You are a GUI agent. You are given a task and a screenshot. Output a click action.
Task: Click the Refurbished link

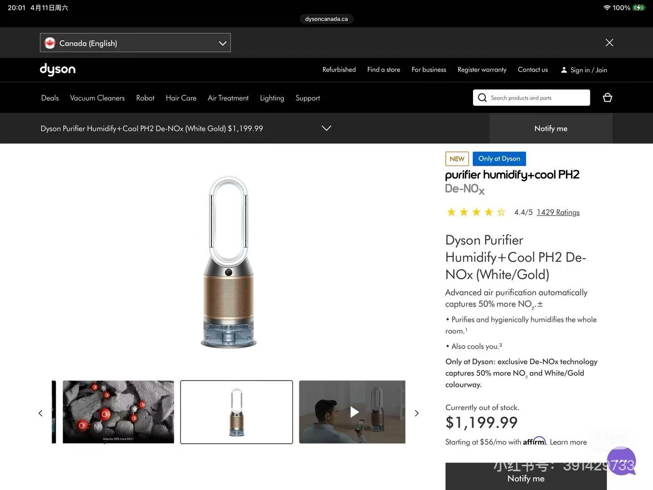339,69
